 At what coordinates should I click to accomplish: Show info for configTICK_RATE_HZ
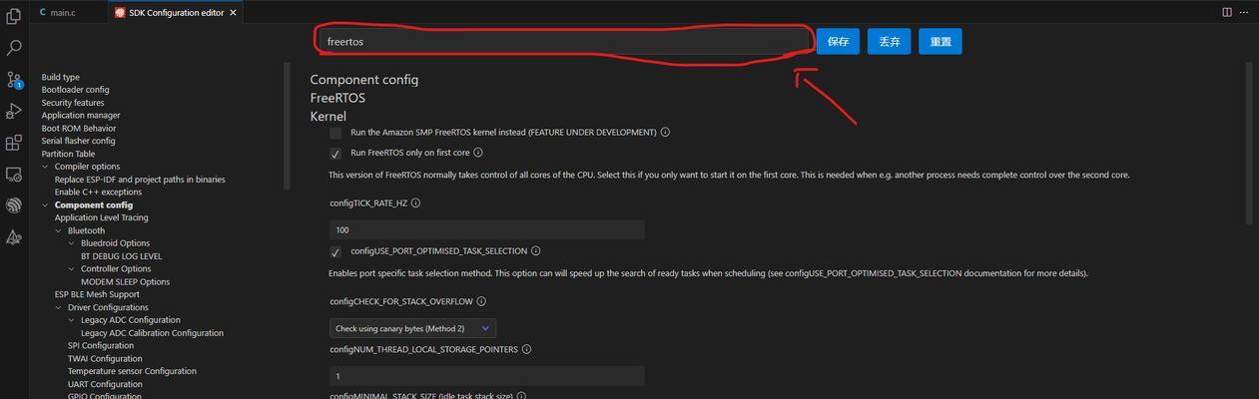tap(415, 202)
